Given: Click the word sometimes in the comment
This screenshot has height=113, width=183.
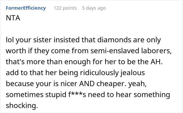Looking at the screenshot, I should tap(25, 94).
